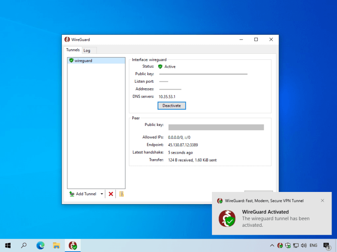Switch ENG input language indicator

pyautogui.click(x=313, y=245)
